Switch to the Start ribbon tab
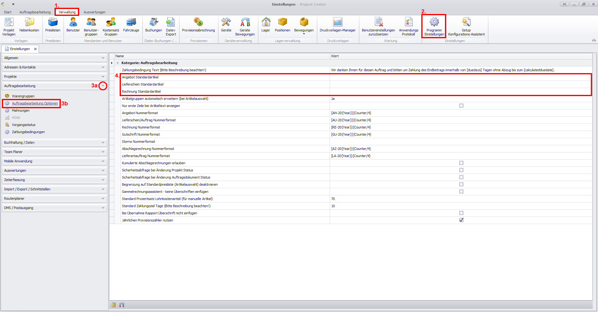 [x=7, y=12]
